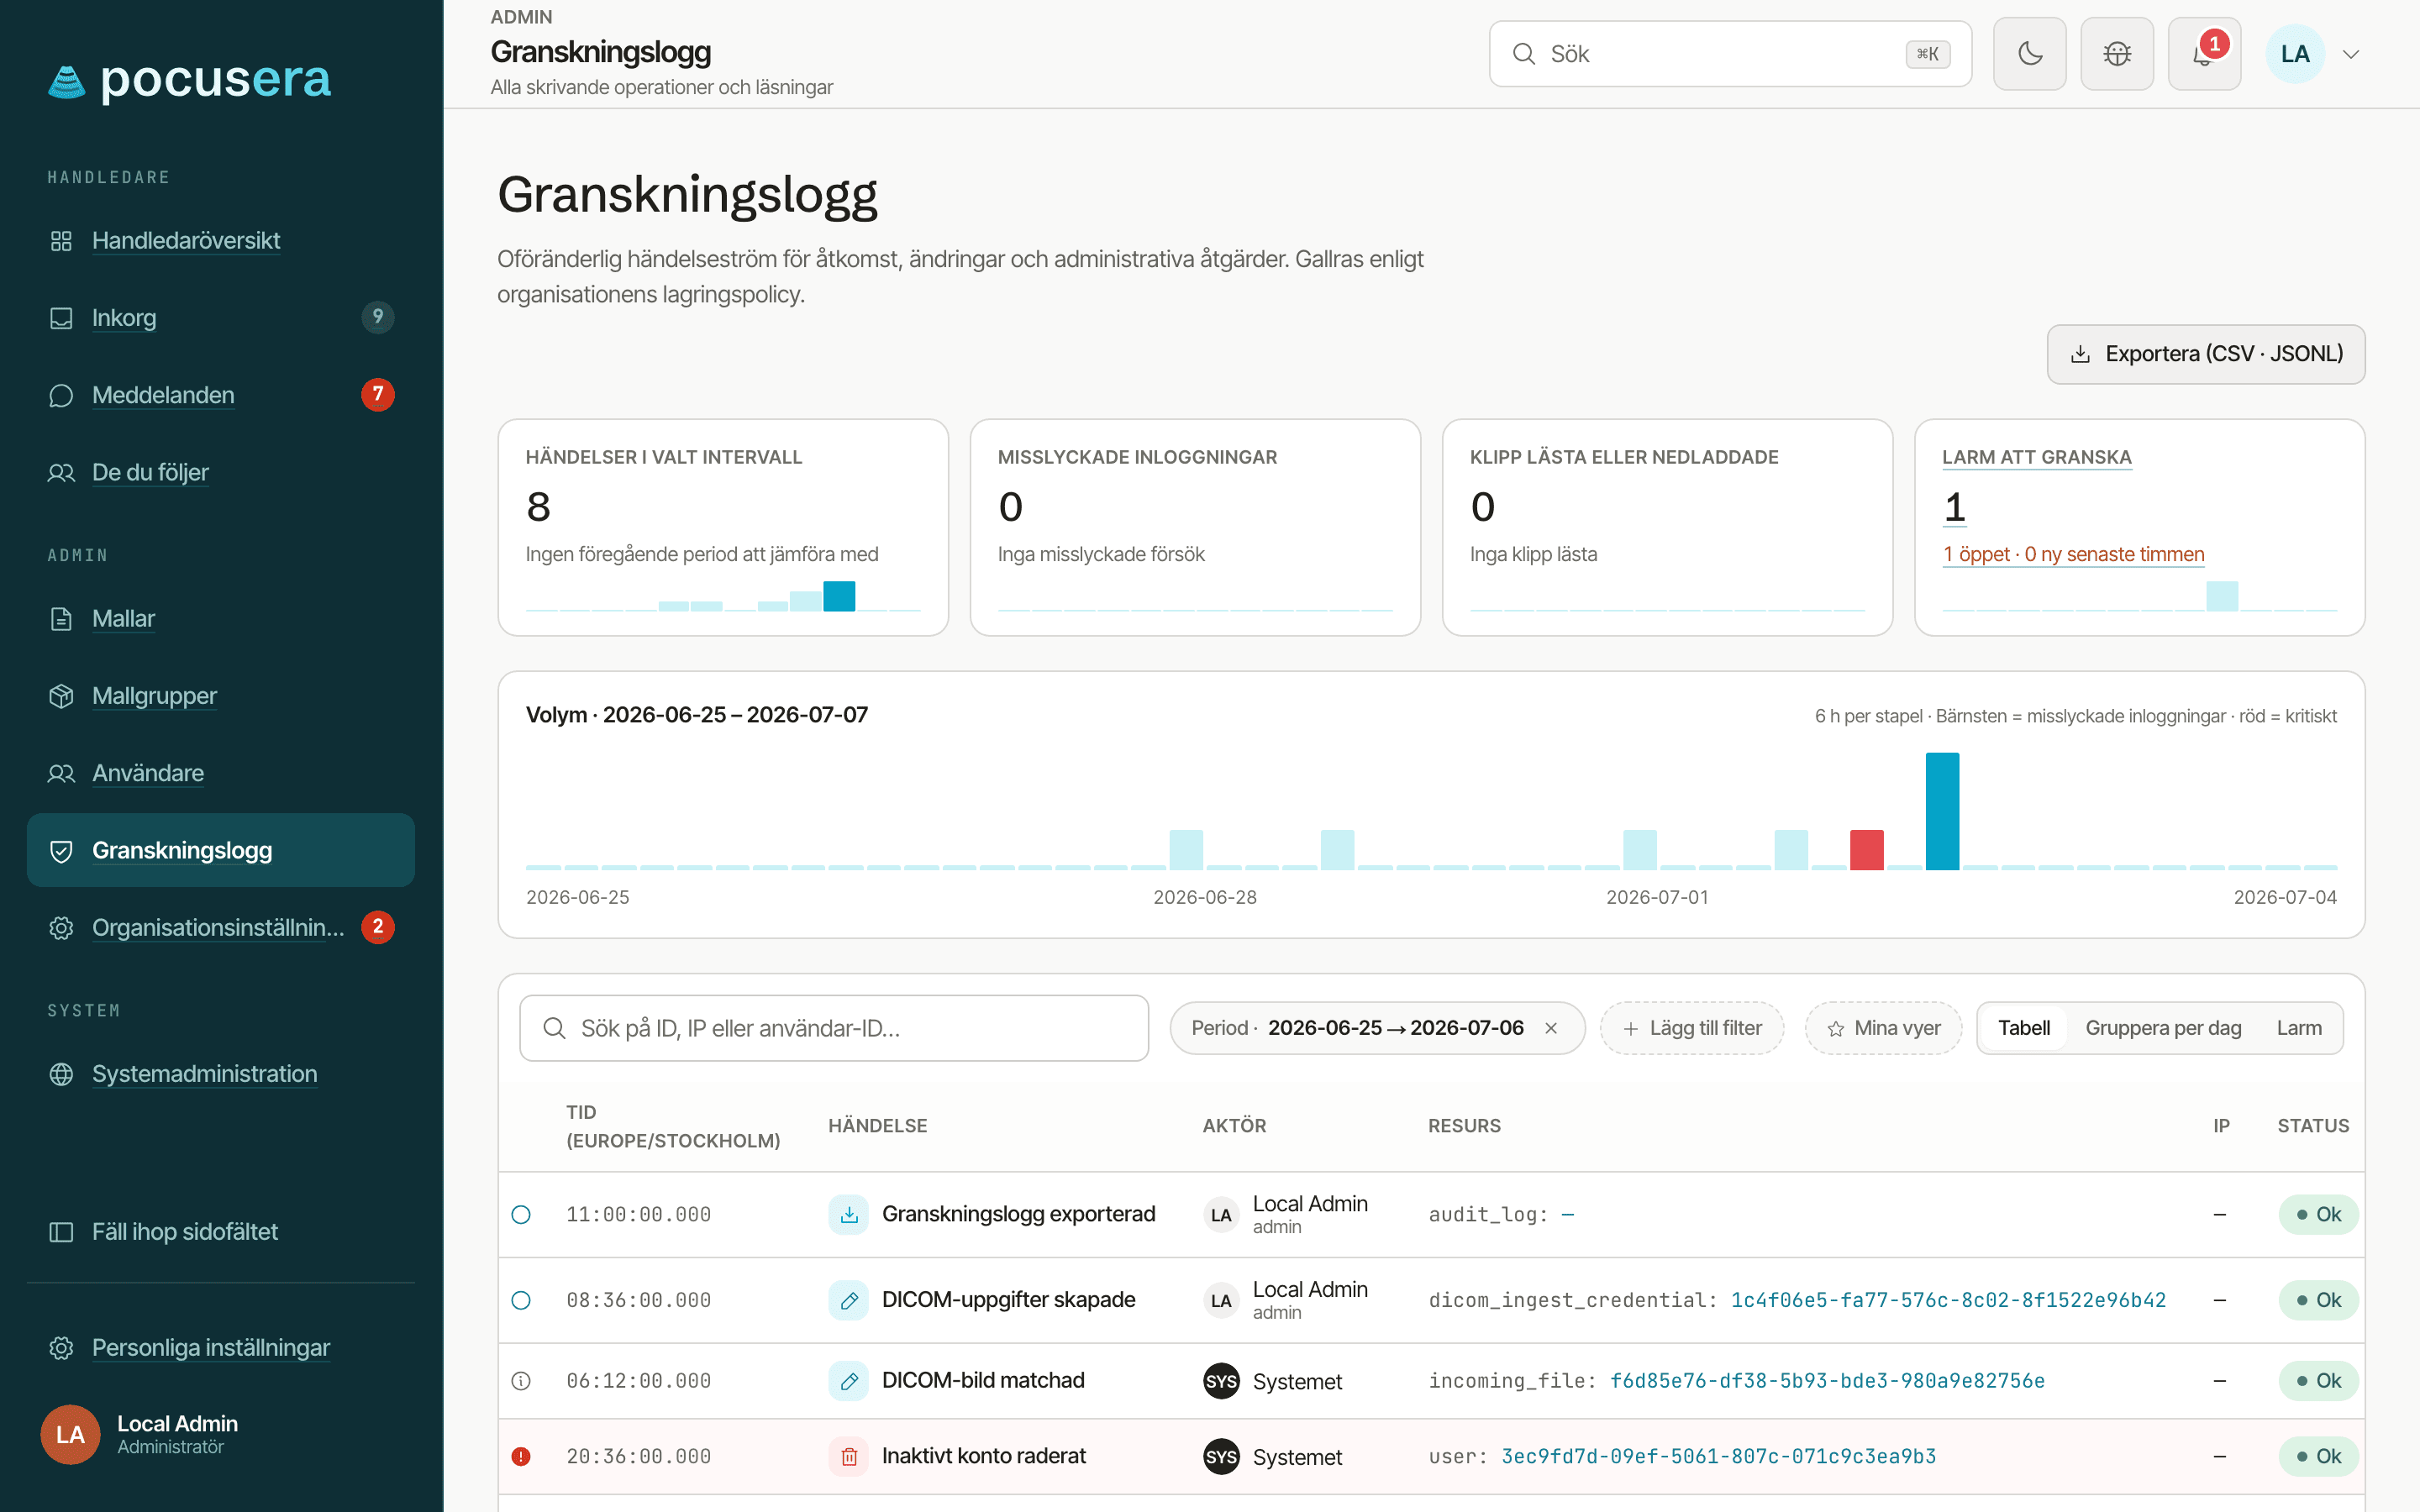Click the severity circle on 08:36:00.000 row

point(521,1300)
